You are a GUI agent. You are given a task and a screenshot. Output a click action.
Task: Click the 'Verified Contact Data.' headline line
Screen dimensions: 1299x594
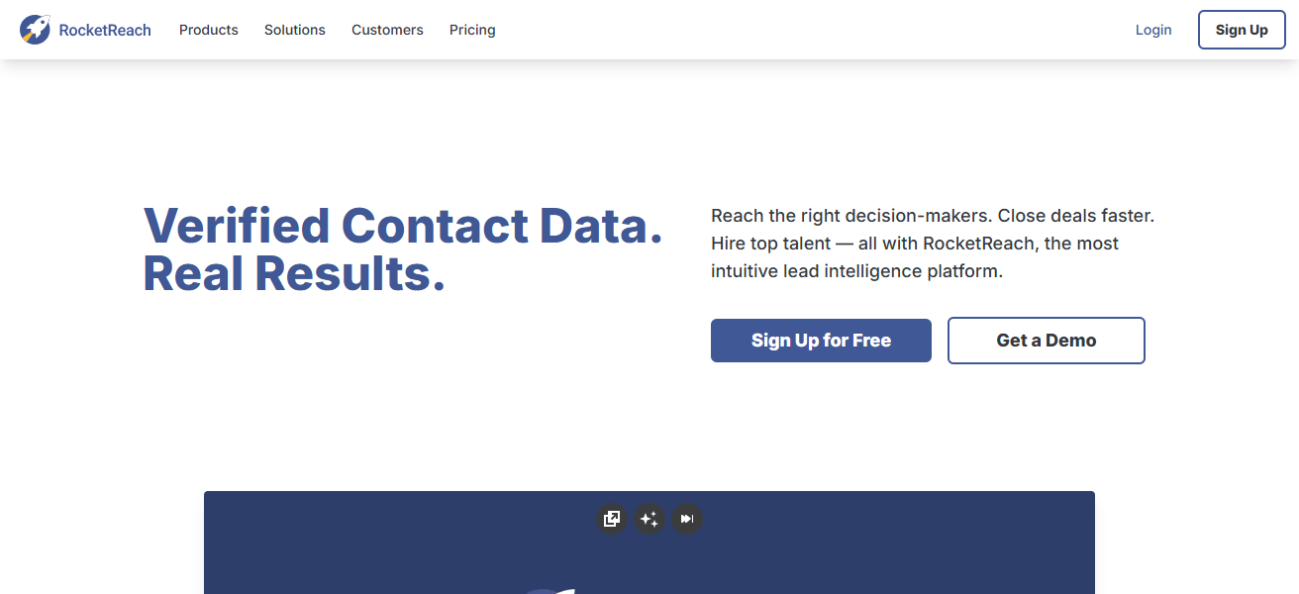coord(403,226)
